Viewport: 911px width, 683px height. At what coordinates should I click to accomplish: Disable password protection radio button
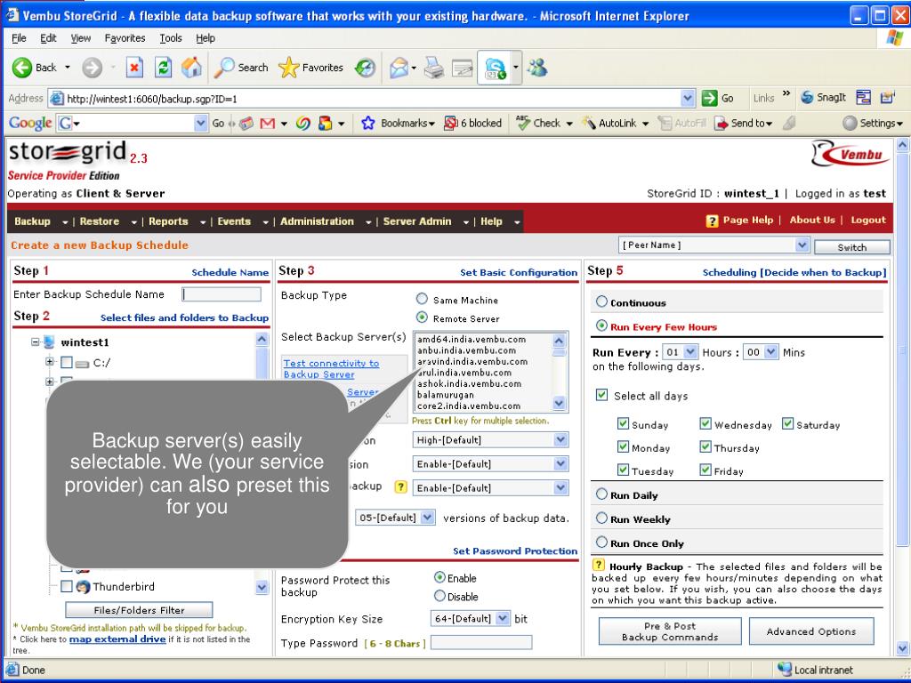(439, 596)
